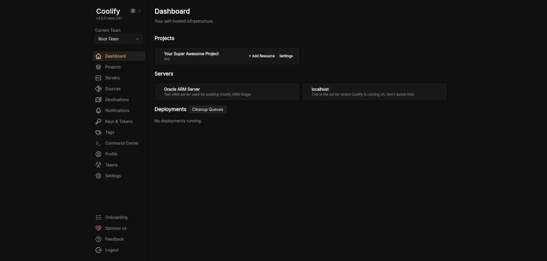Expand the Root Team dropdown
The image size is (547, 261).
coord(119,39)
